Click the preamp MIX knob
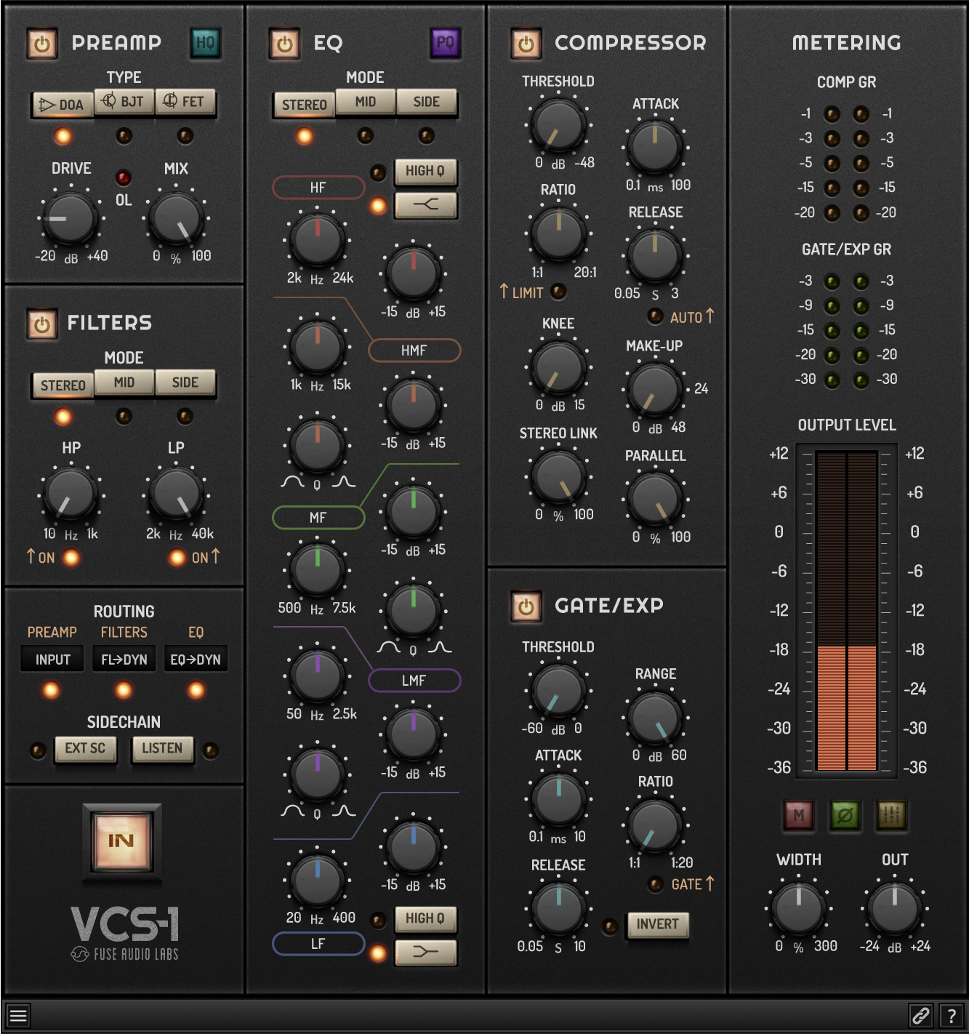This screenshot has height=1034, width=969. (176, 218)
